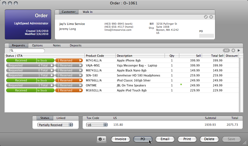This screenshot has height=146, width=248.
Task: Click the Discount column header
Action: click(232, 56)
